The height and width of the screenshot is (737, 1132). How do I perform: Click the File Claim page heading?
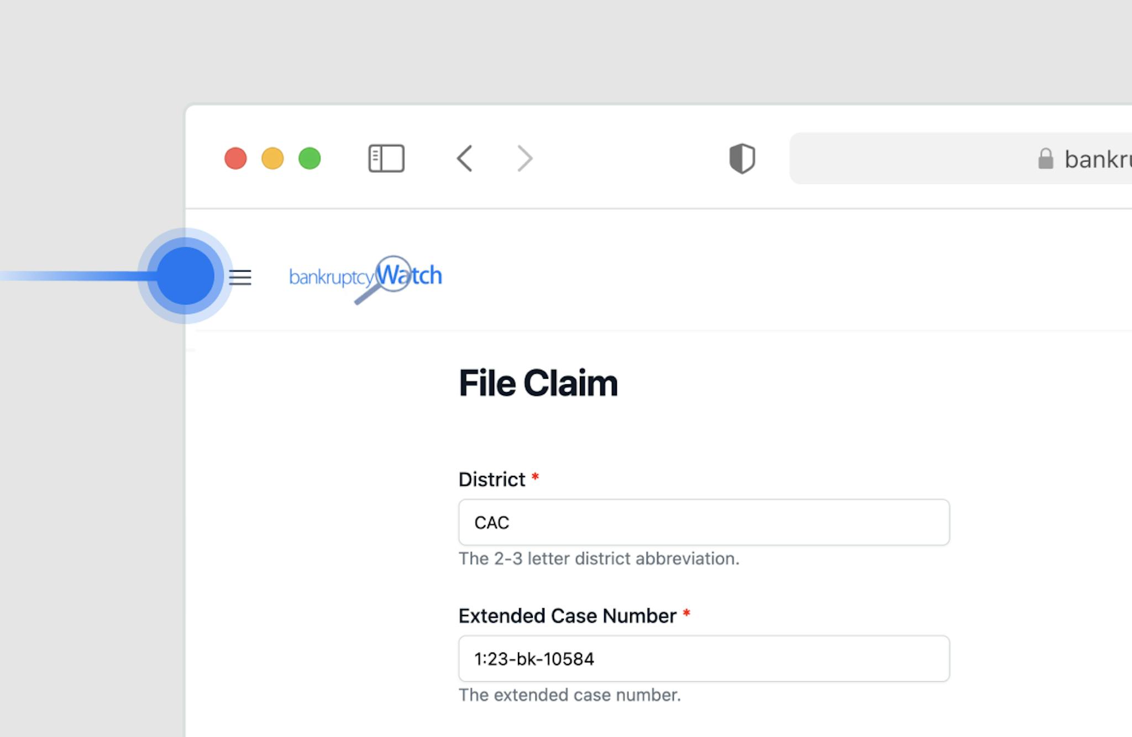(538, 383)
